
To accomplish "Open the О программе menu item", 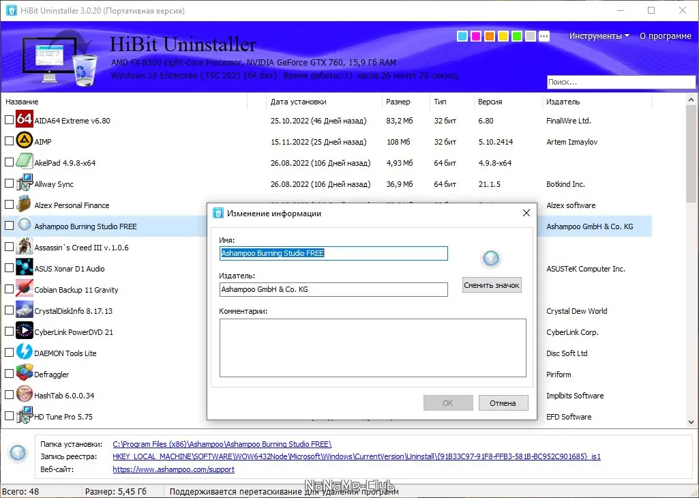I will click(x=665, y=36).
